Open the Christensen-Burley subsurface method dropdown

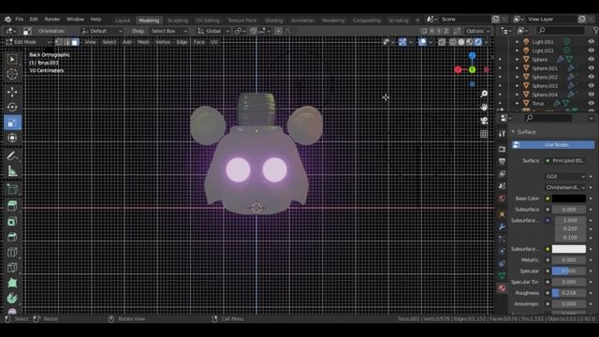pos(565,187)
